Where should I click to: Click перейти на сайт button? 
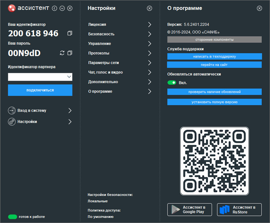click(x=214, y=65)
